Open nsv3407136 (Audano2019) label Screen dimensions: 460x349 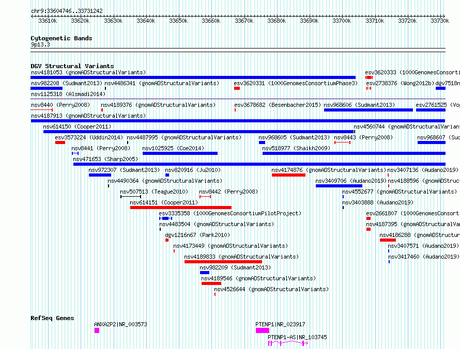[423, 170]
